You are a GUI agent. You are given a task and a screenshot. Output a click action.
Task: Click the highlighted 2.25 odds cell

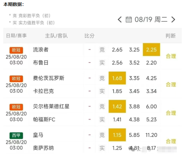[x=151, y=50]
